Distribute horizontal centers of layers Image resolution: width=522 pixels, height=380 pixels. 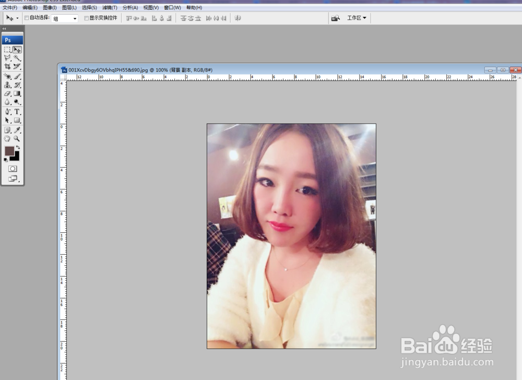pos(216,18)
